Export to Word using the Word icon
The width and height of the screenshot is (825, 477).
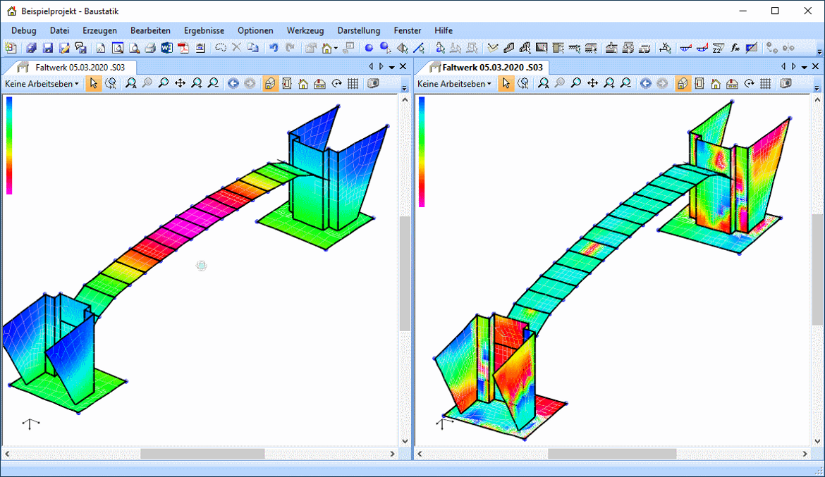pos(166,48)
